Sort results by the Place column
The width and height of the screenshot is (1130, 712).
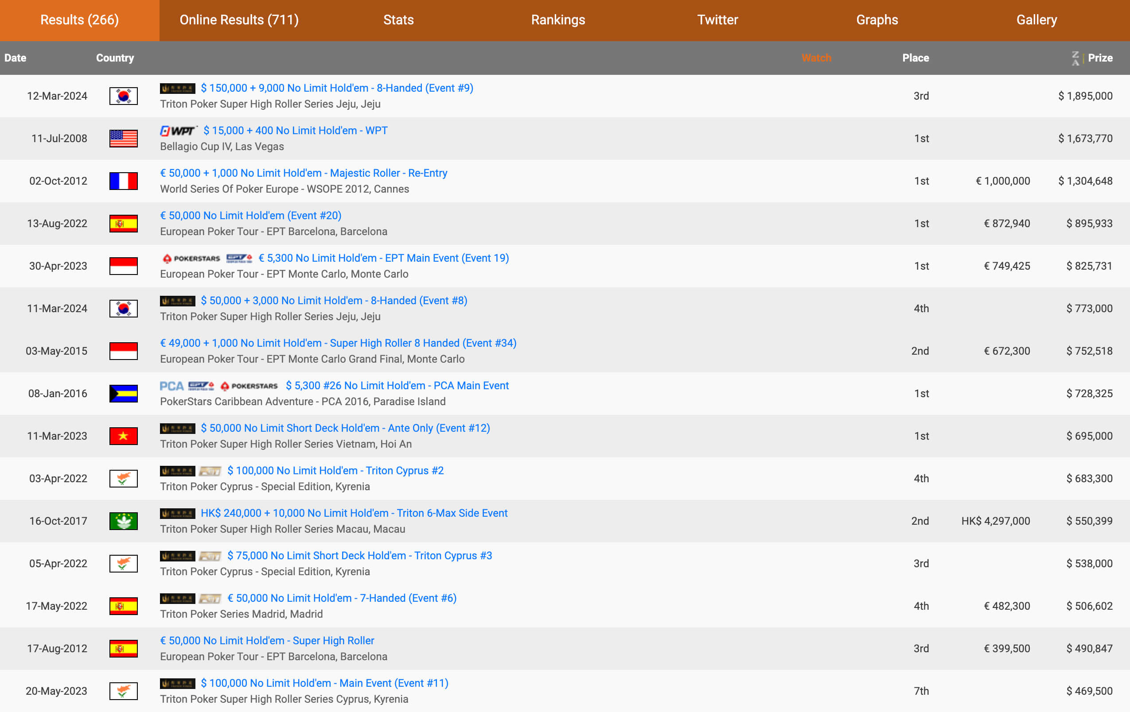[x=915, y=58]
